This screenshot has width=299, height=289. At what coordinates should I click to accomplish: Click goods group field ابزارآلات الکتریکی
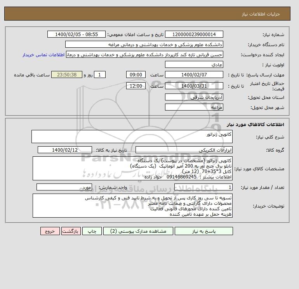click(x=184, y=150)
